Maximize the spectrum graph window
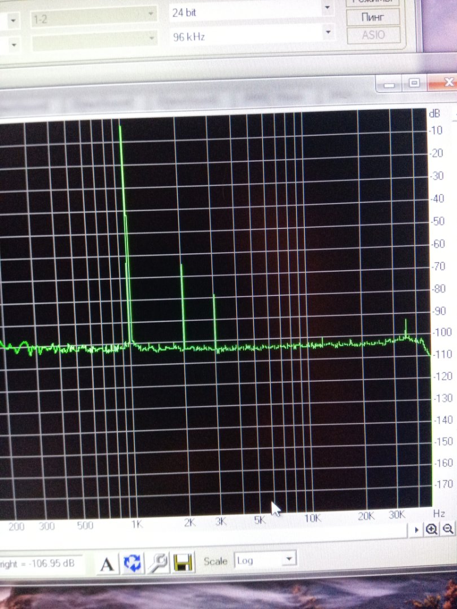This screenshot has width=457, height=609. click(415, 83)
